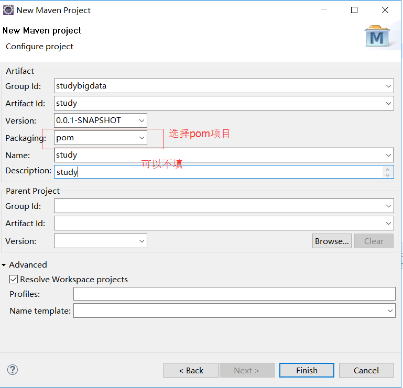Open the Parent Project Artifact Id dropdown
403x388 pixels.
(x=388, y=223)
